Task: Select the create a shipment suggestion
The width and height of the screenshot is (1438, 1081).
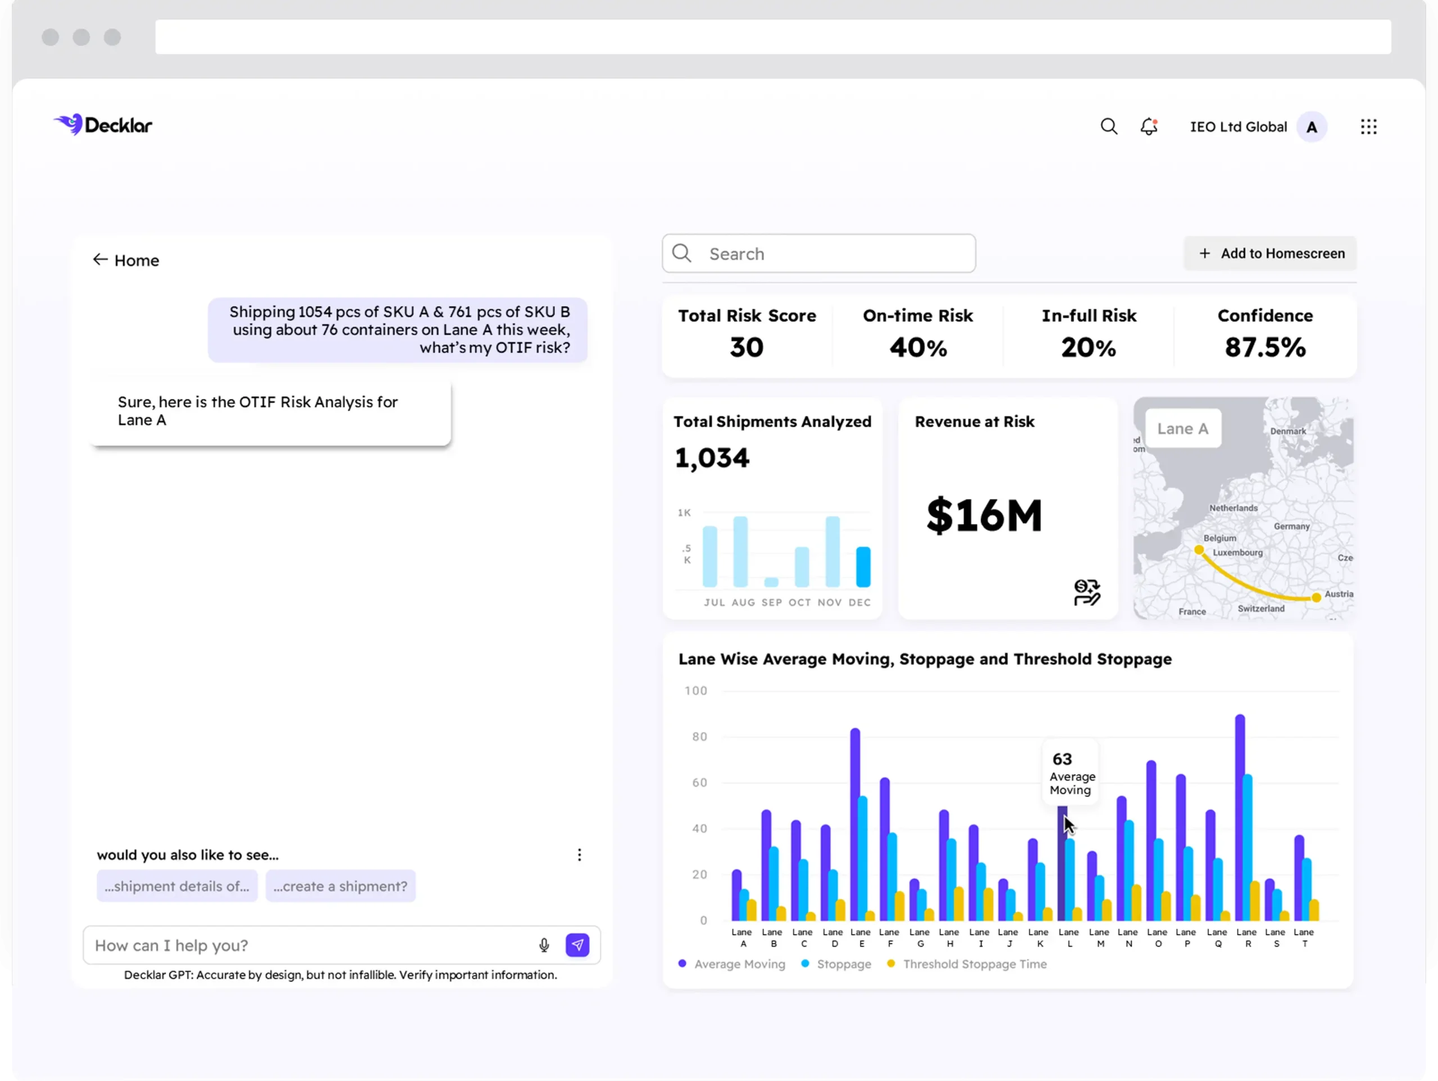Action: [x=340, y=886]
